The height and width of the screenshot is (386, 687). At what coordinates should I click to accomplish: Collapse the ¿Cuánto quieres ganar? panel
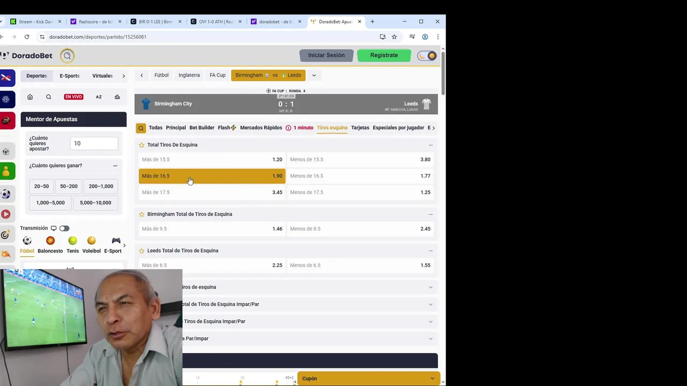115,166
